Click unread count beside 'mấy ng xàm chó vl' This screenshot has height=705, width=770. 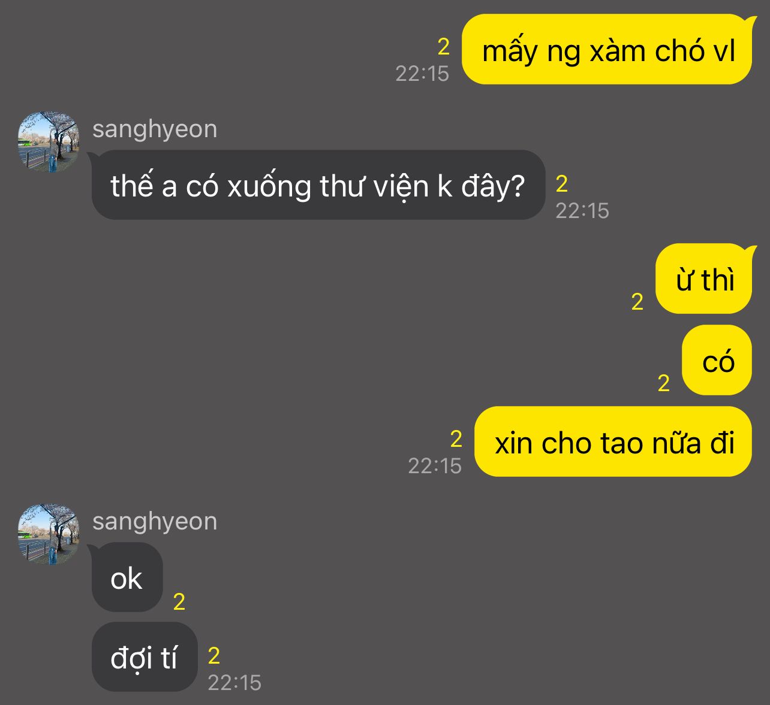click(444, 47)
